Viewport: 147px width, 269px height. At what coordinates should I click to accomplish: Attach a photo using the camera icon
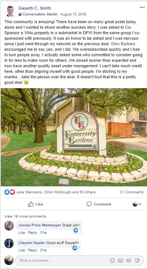tap(121, 261)
